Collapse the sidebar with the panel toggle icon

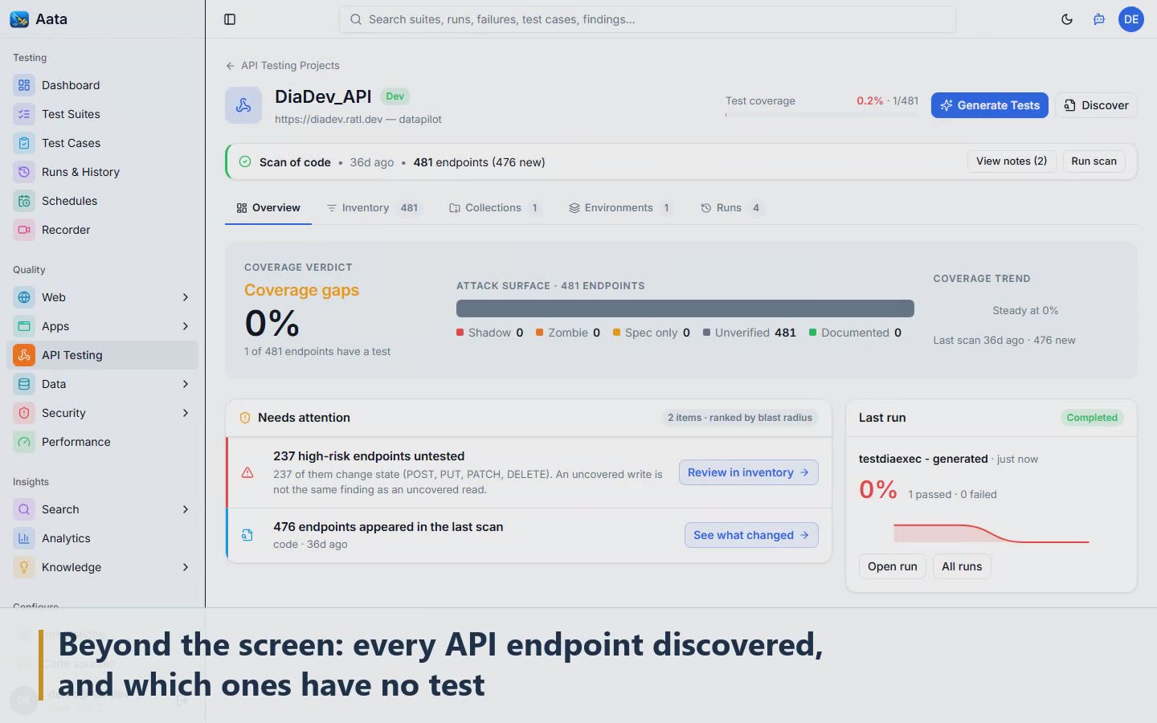coord(230,19)
